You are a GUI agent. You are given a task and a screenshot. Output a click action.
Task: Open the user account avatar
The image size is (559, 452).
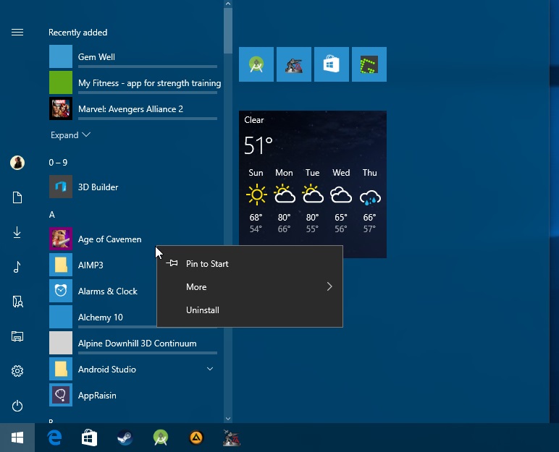pos(17,163)
